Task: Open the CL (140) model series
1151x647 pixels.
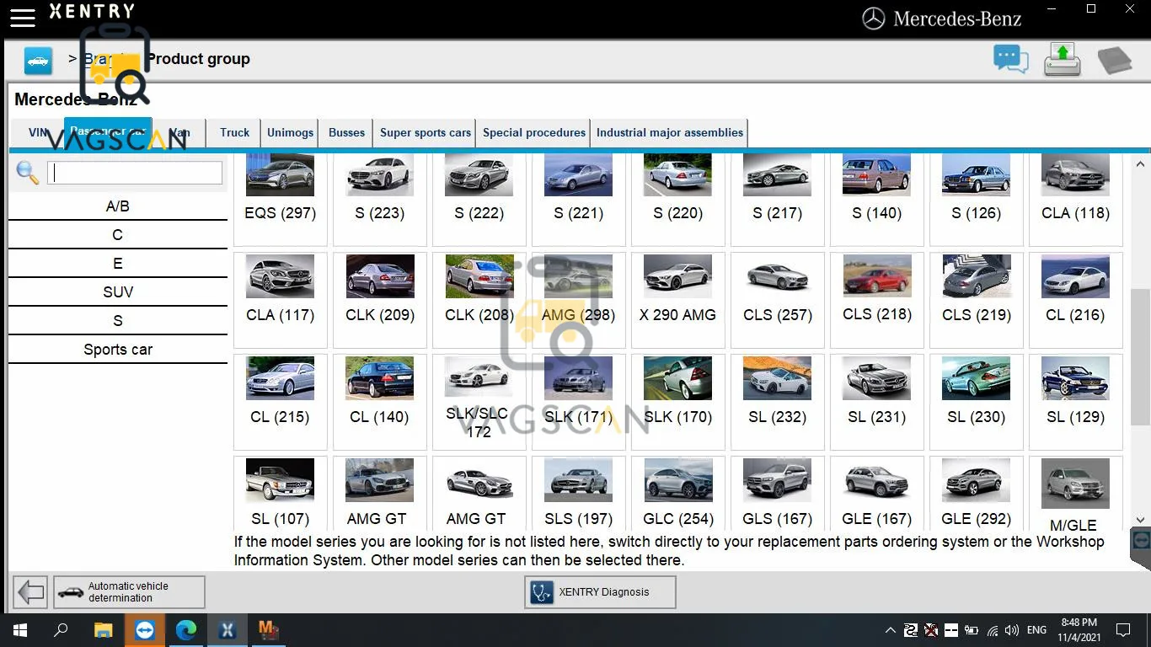Action: (x=380, y=402)
